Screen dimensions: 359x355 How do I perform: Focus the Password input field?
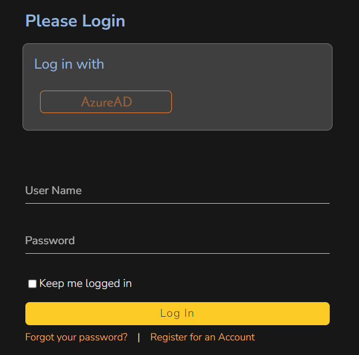tap(177, 241)
